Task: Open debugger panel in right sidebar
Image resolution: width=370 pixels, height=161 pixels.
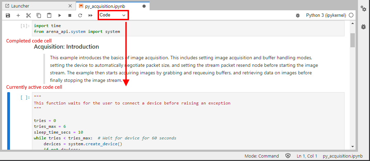Action: pyautogui.click(x=363, y=26)
